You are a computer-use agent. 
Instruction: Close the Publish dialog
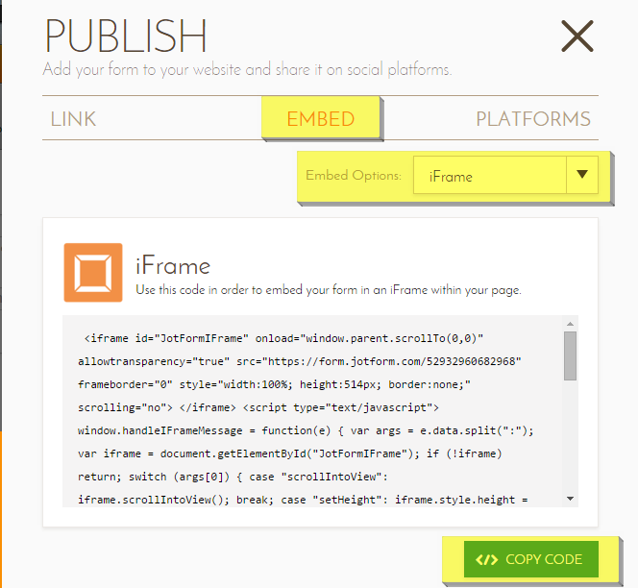(577, 37)
